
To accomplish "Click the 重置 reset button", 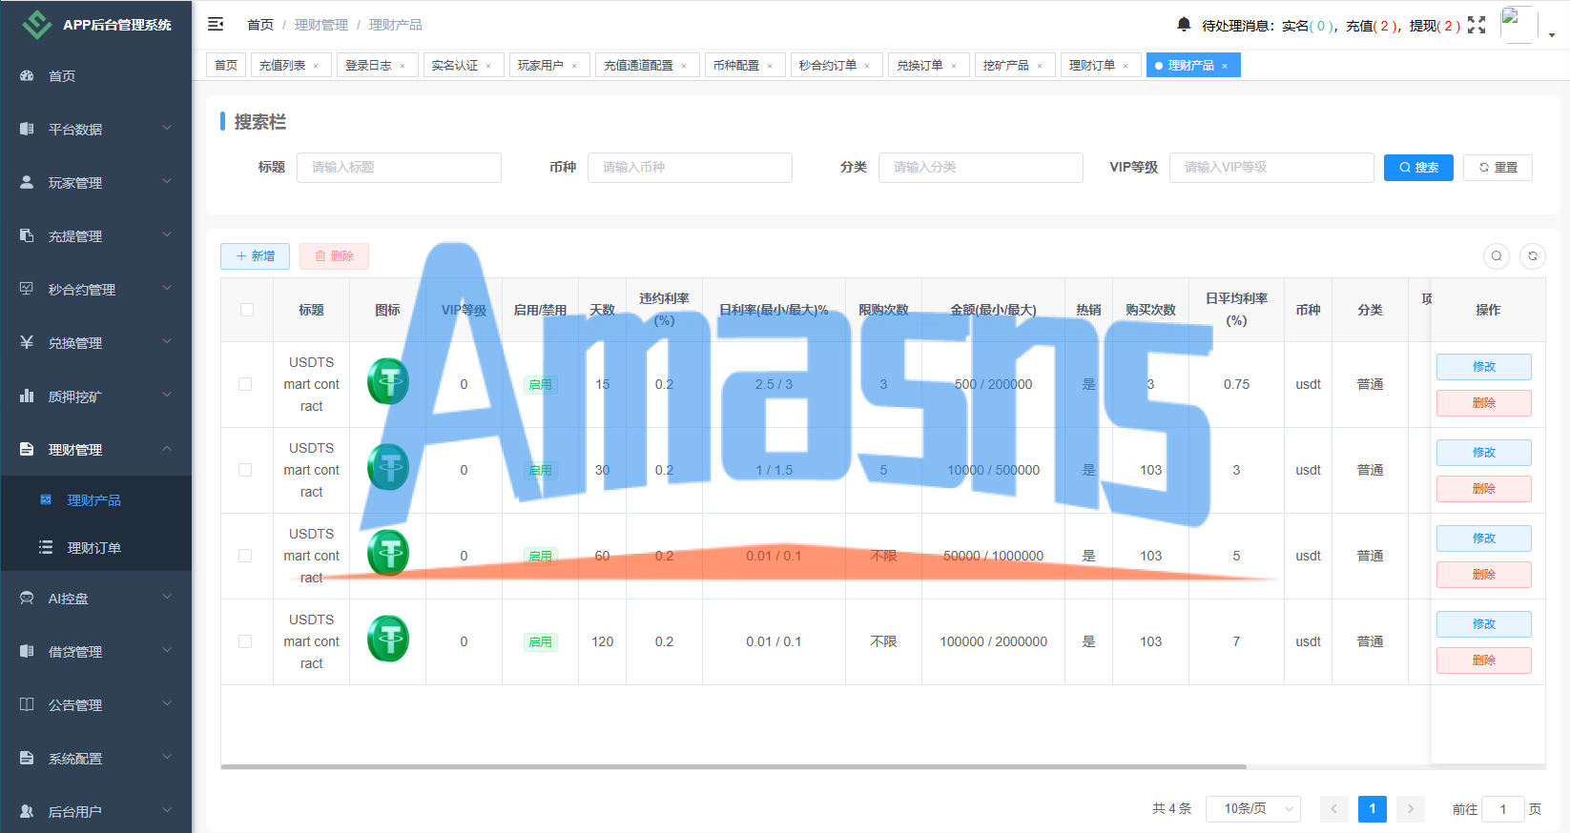I will pos(1498,168).
